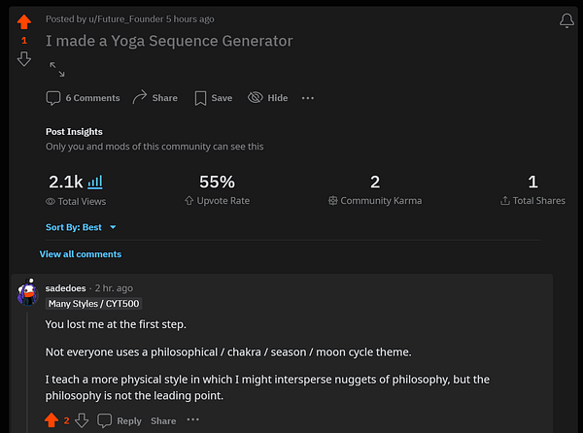Click the expand post arrows icon
The width and height of the screenshot is (583, 433).
pyautogui.click(x=57, y=70)
